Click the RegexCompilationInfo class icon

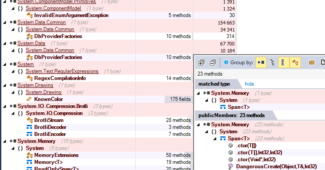click(30, 78)
